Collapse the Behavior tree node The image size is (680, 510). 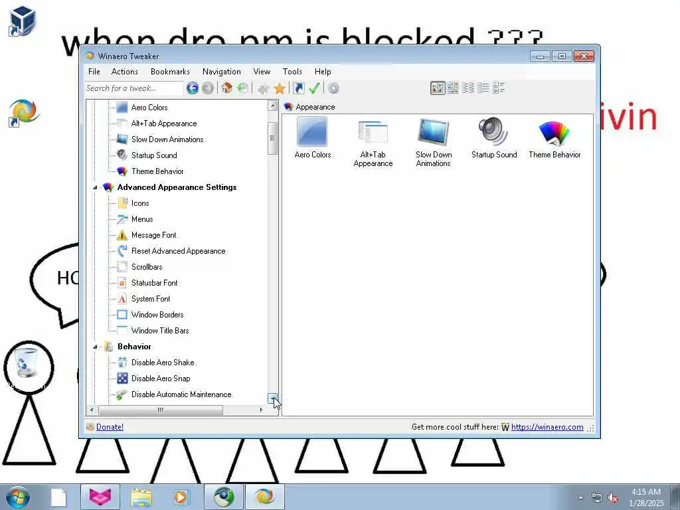(95, 347)
